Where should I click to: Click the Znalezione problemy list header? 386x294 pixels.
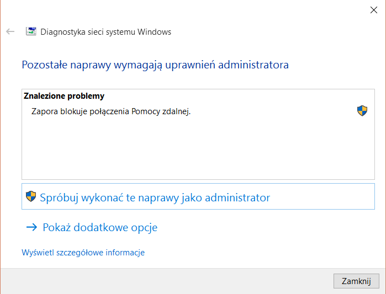64,96
